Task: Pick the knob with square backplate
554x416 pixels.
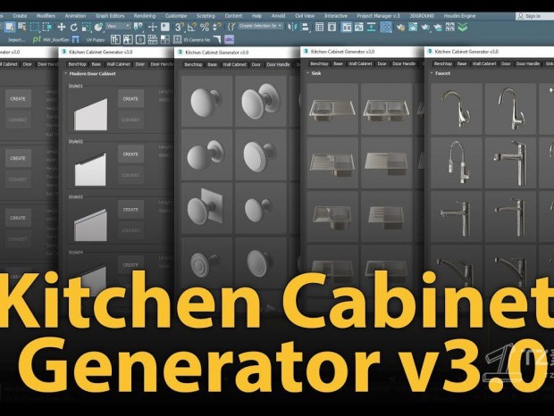Action: coord(206,208)
